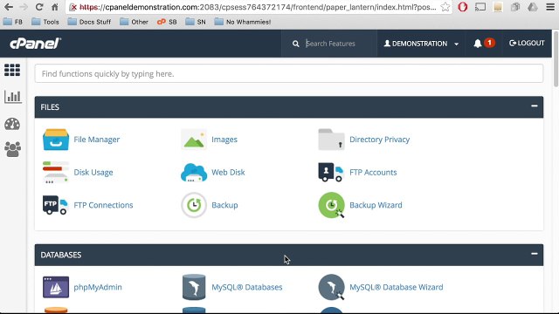Open the notifications bell icon
Screen dimensions: 559x314
(478, 44)
